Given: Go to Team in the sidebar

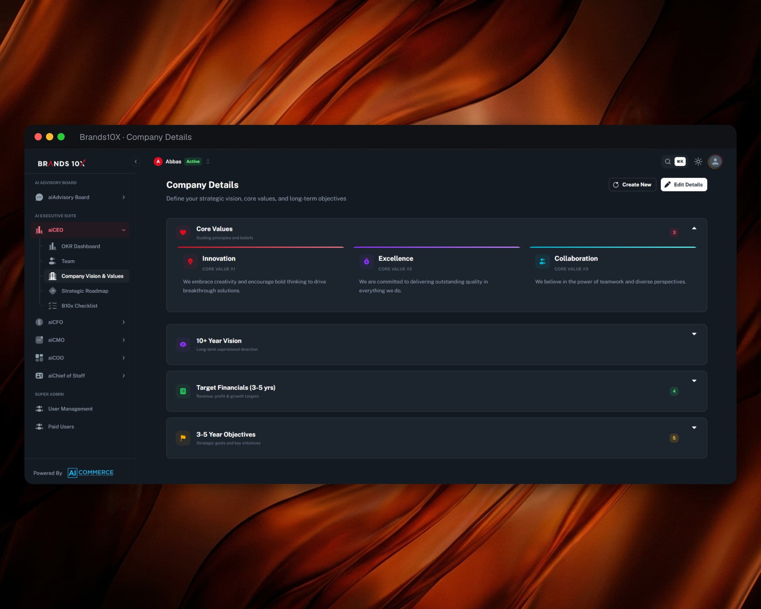Looking at the screenshot, I should coord(86,261).
